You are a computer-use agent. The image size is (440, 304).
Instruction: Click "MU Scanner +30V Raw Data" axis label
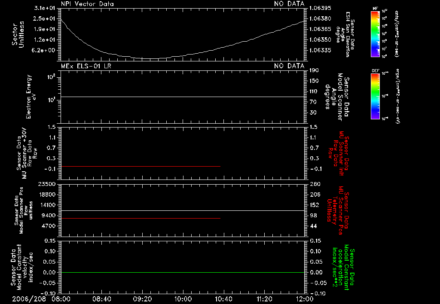point(27,153)
